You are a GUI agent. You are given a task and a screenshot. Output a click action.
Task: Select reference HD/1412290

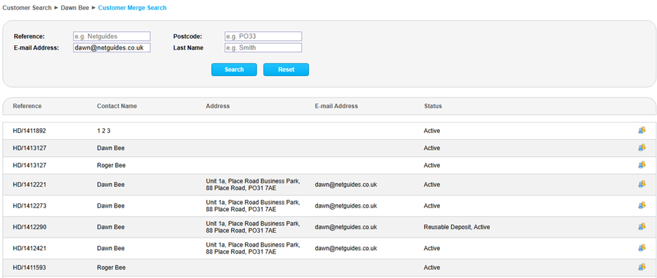[29, 227]
